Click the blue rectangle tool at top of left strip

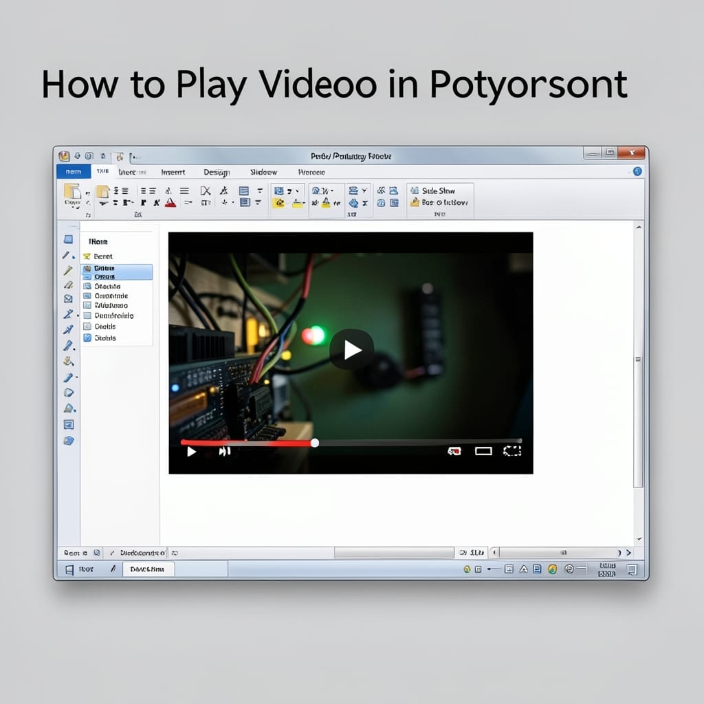(68, 239)
